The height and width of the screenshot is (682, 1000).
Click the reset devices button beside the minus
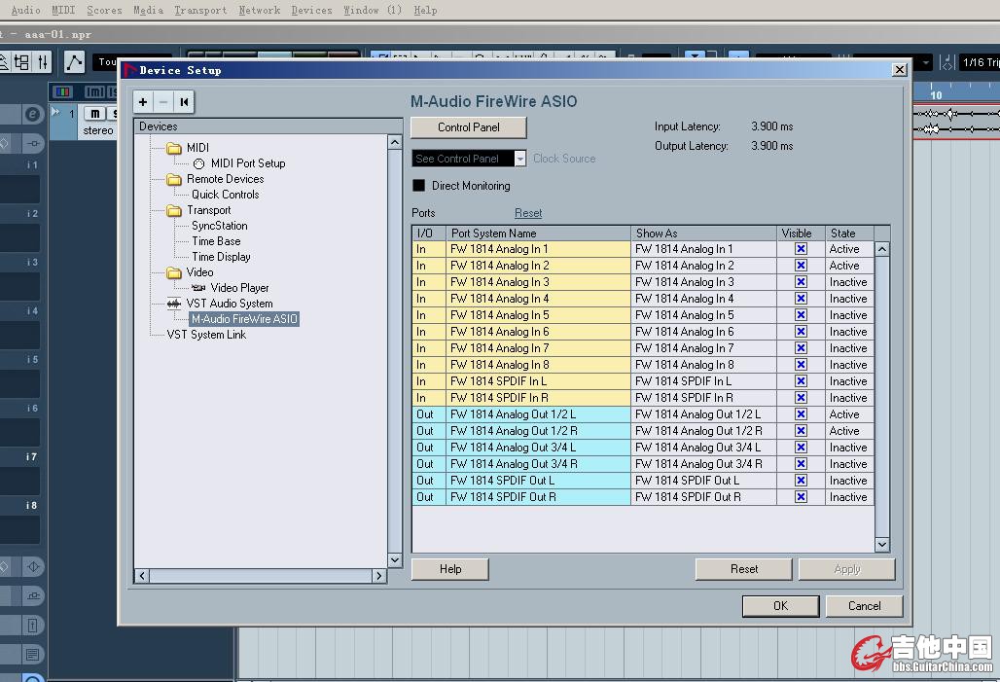click(x=184, y=102)
